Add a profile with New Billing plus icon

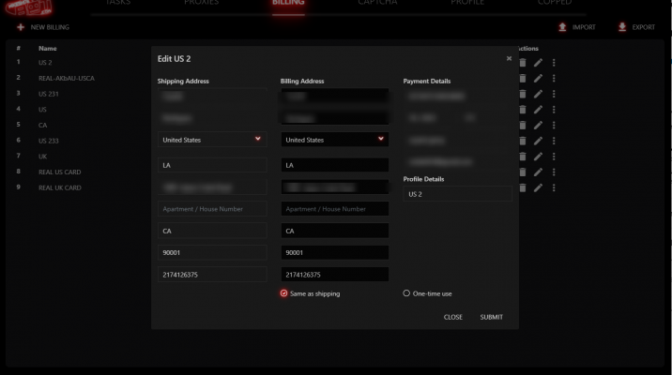[20, 27]
